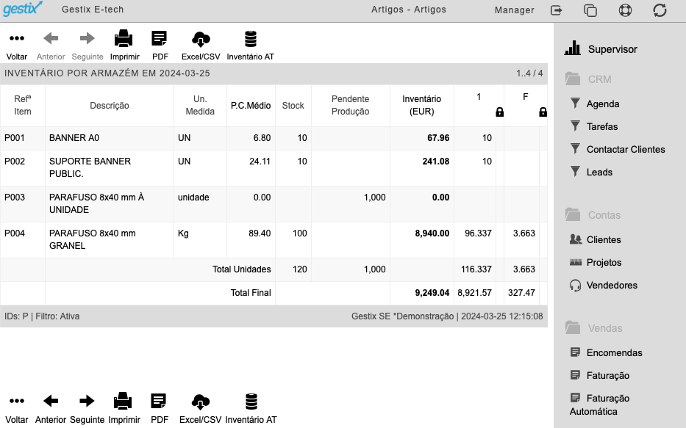Viewport: 686px width, 428px height.
Task: Click the Manager user label
Action: click(x=515, y=10)
